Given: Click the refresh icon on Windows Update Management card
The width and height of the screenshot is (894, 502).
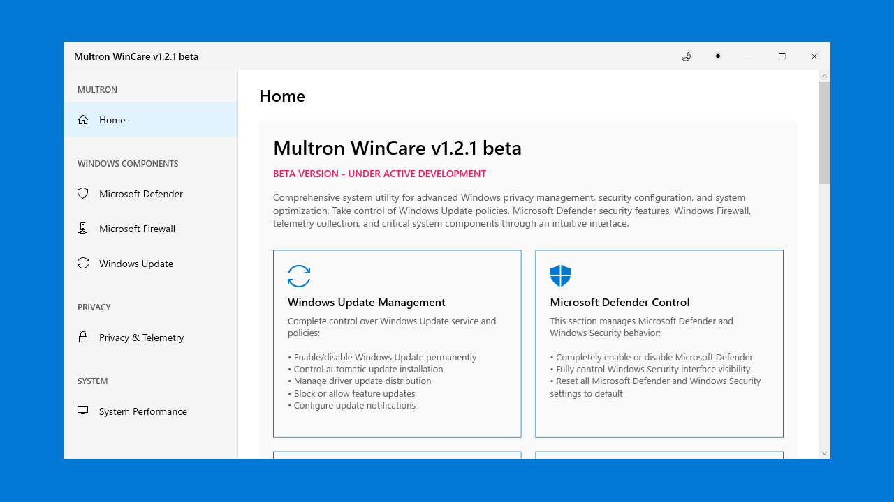Looking at the screenshot, I should pos(299,276).
